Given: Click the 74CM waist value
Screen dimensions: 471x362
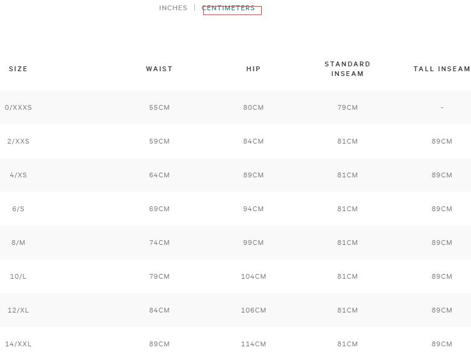Looking at the screenshot, I should [159, 243].
